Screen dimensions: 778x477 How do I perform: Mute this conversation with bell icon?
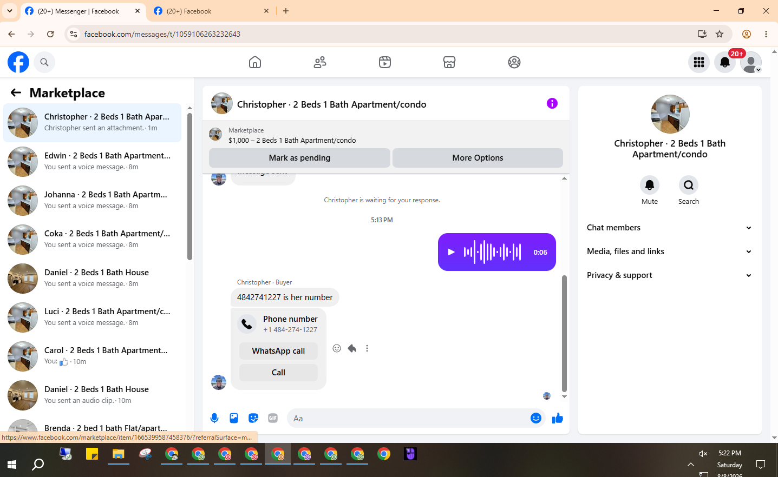(650, 185)
